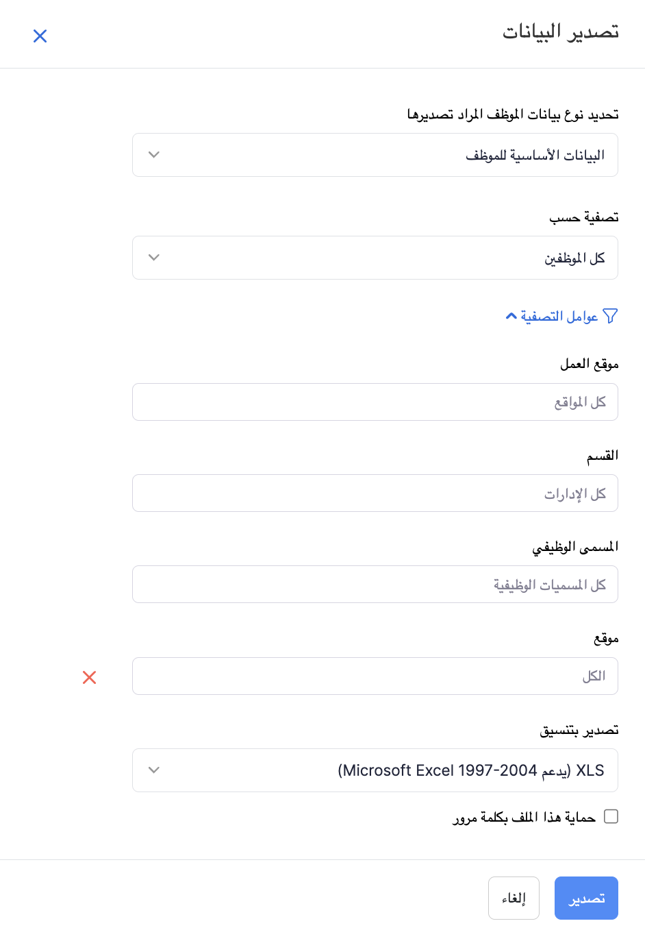Click chevron arrow in XLS format field

tap(154, 770)
